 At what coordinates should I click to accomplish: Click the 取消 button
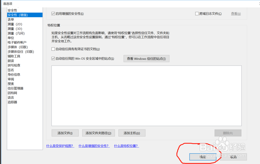pyautogui.click(x=233, y=157)
